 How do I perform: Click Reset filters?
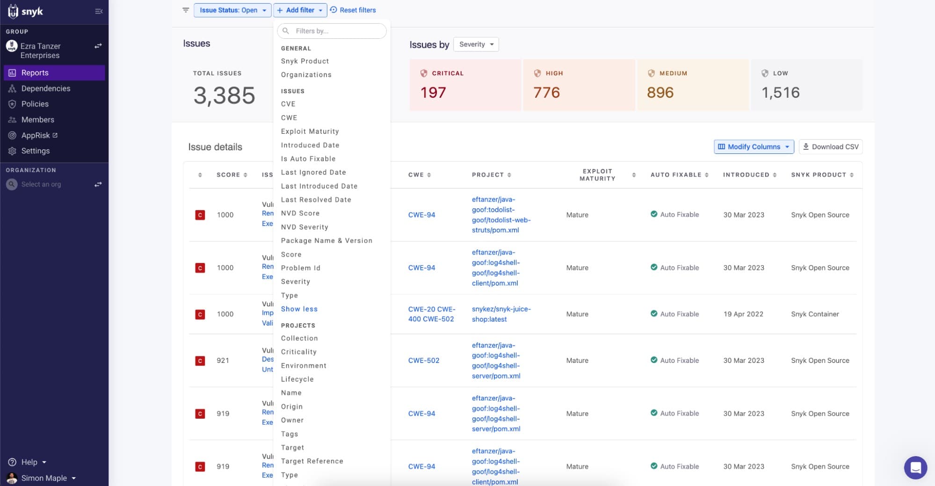click(353, 10)
